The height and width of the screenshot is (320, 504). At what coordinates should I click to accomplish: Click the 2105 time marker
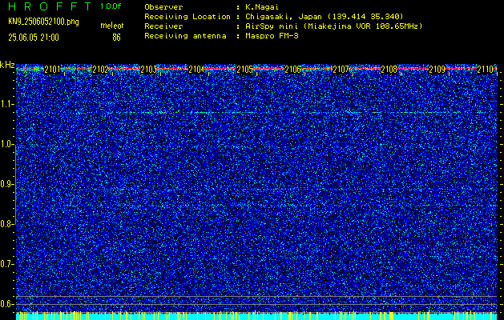(244, 70)
